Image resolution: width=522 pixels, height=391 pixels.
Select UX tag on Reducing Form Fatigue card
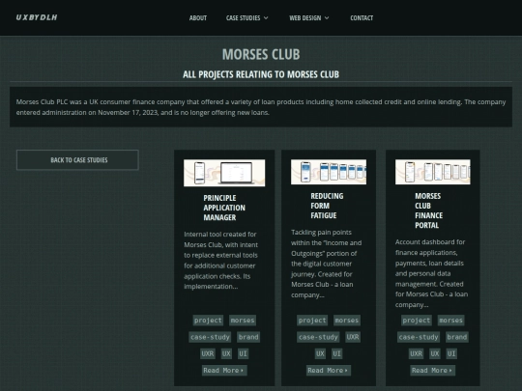pyautogui.click(x=320, y=353)
